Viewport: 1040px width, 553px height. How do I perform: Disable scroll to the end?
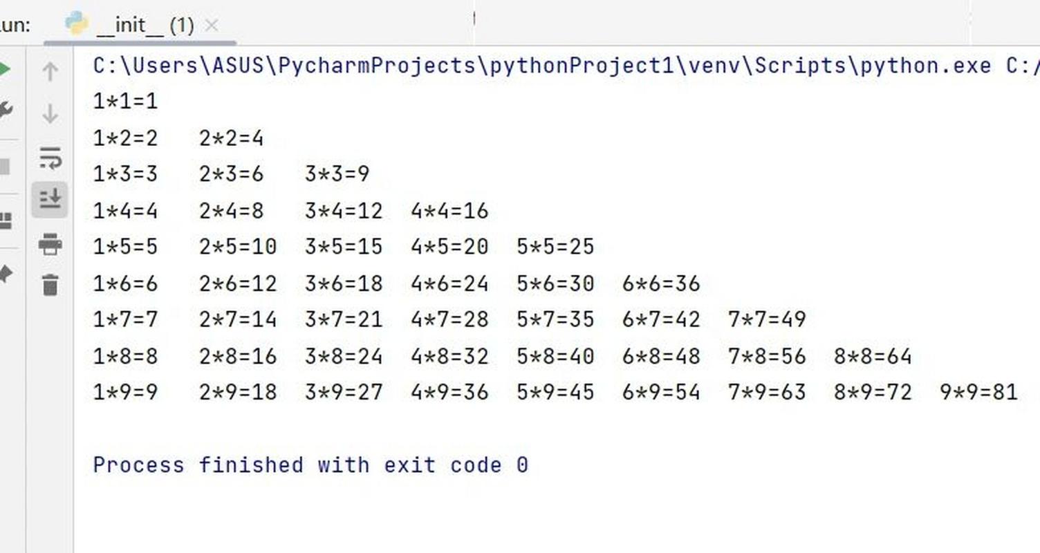pos(50,199)
